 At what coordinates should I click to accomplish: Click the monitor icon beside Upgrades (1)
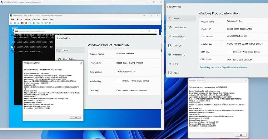(x=170, y=55)
